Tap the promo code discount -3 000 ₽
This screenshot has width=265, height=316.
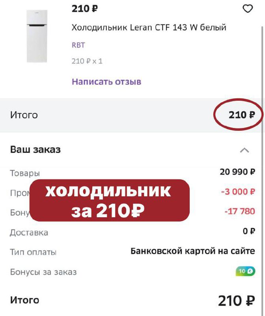click(x=238, y=192)
